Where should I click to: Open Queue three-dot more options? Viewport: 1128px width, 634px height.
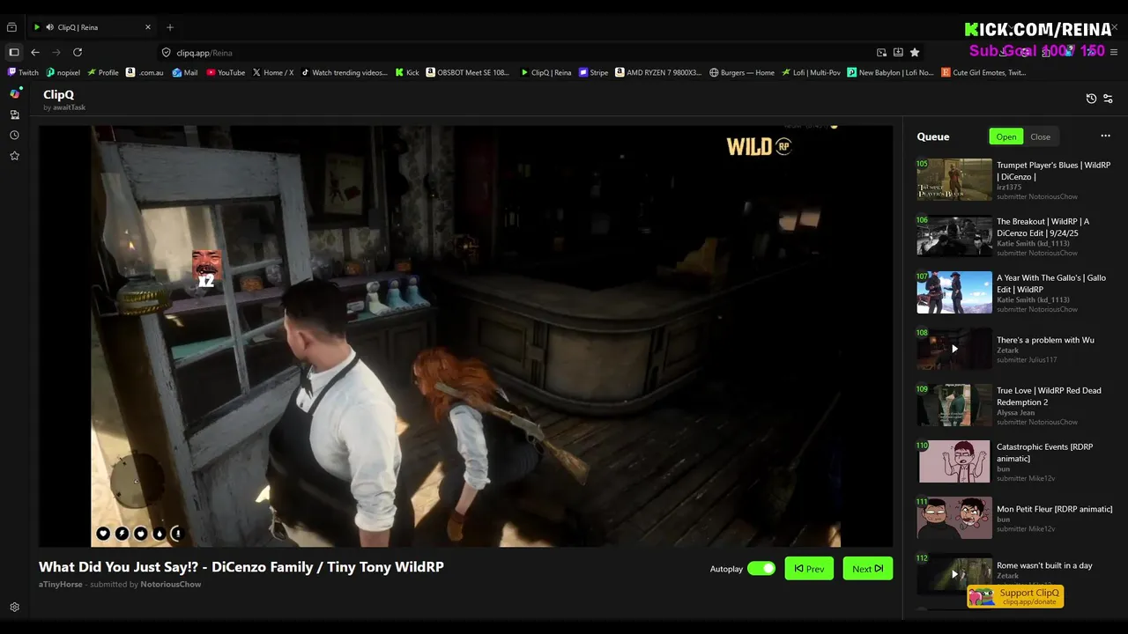coord(1105,136)
